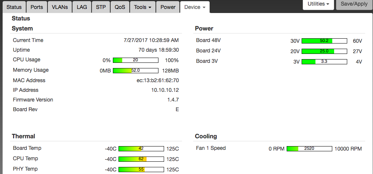Open the STP tab
373x174 pixels.
click(x=101, y=7)
